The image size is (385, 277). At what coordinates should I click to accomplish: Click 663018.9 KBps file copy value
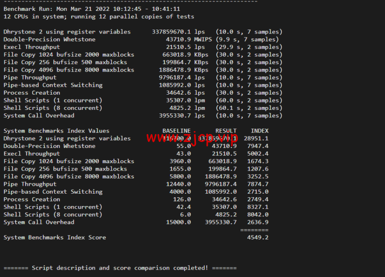click(x=186, y=55)
